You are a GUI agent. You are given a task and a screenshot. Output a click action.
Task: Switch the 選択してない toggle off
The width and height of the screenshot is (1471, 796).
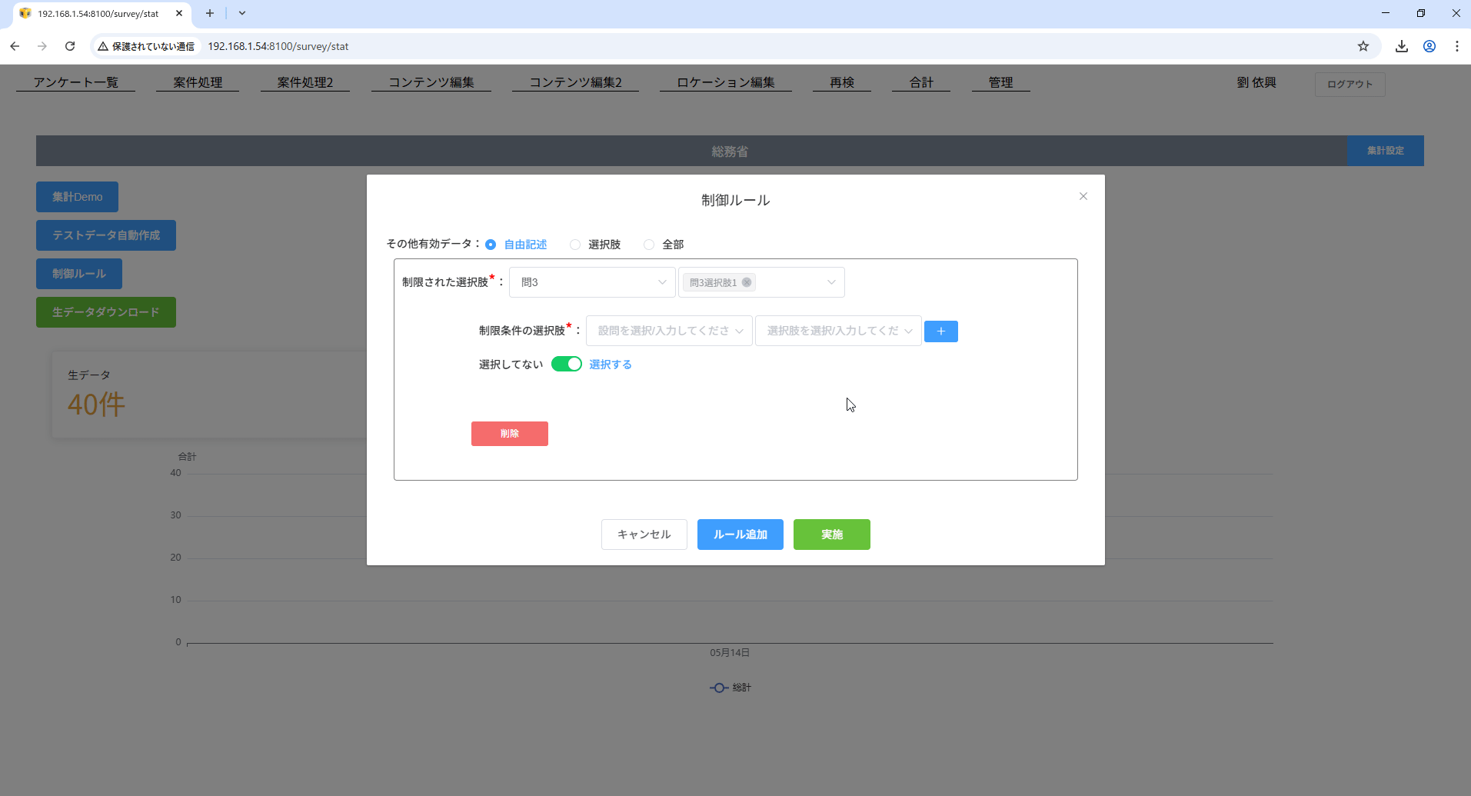pos(567,364)
